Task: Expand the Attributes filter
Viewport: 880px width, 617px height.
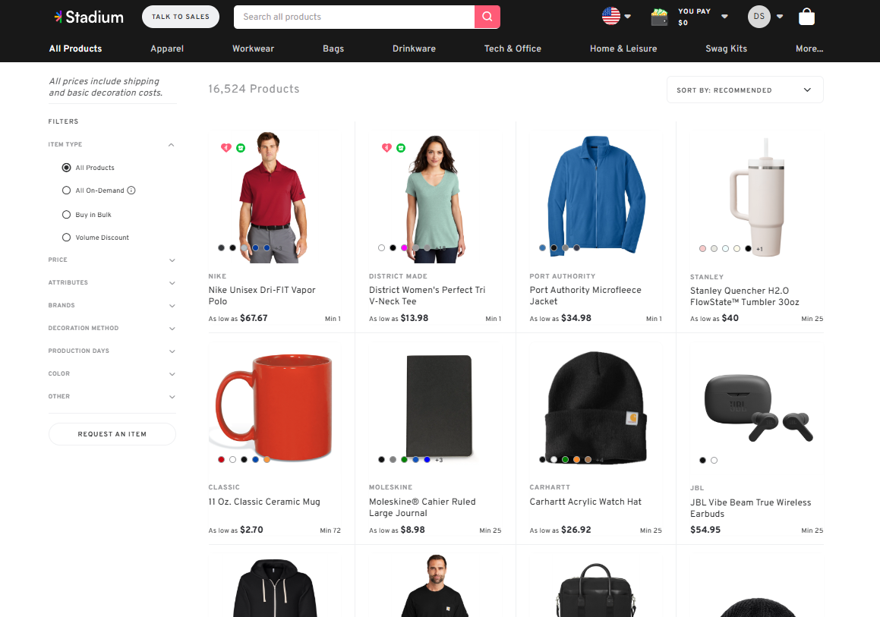Action: coord(172,283)
